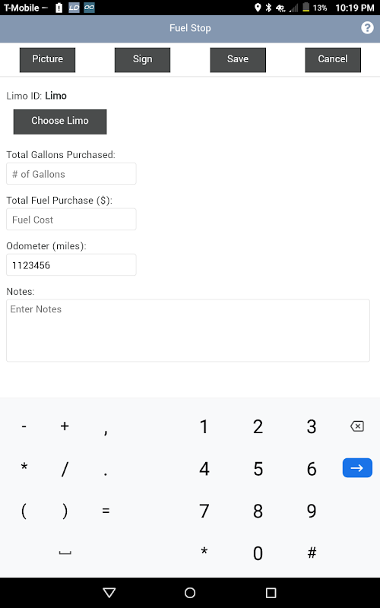Tap the plus key
This screenshot has width=380, height=608.
(x=65, y=426)
